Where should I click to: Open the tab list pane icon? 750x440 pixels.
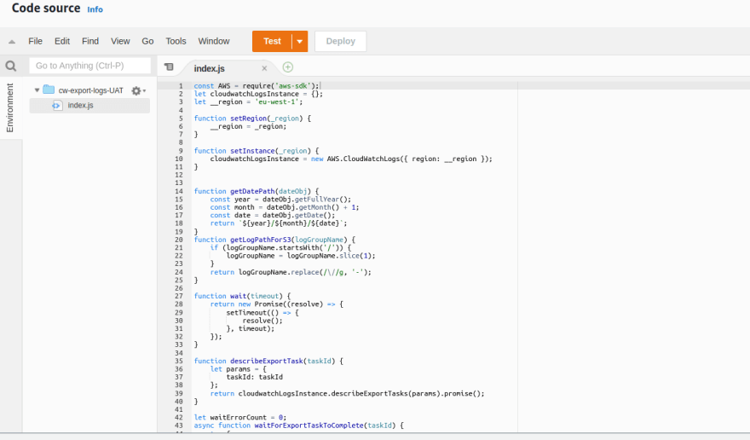pos(169,67)
